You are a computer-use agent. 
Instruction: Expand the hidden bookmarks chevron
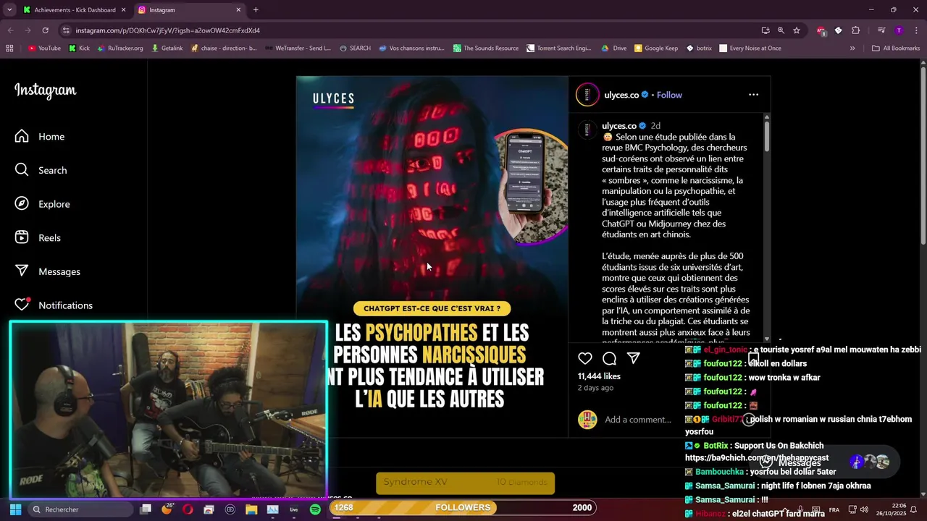(x=852, y=48)
